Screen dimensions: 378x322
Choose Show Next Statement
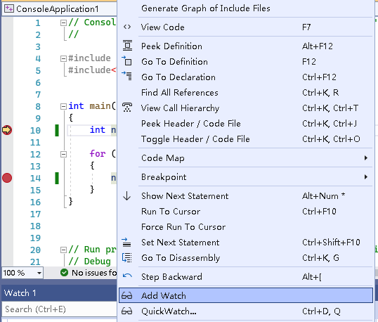(x=246, y=196)
